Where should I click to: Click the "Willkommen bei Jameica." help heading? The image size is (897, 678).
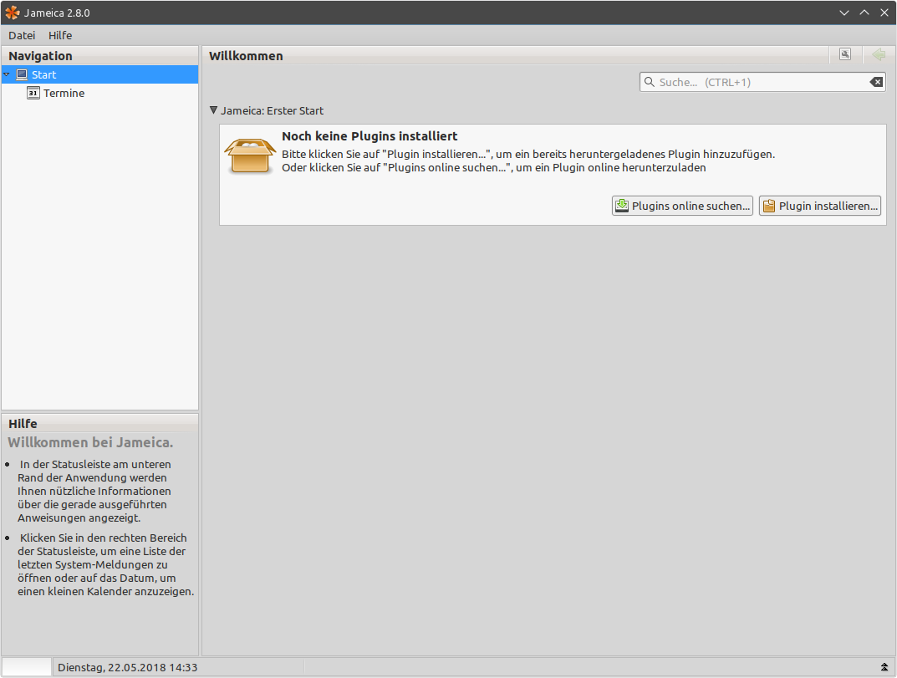click(90, 442)
